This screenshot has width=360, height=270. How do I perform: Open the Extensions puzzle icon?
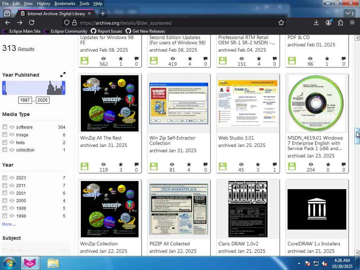click(340, 22)
